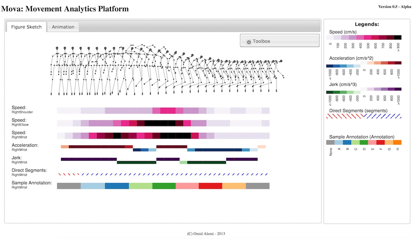
Task: Pick the black >900 Speed legend swatch
Action: point(398,37)
